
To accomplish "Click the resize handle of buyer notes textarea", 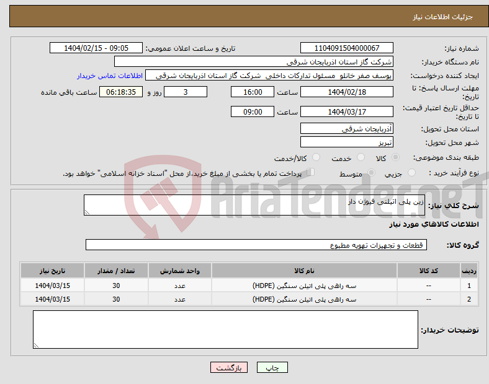I will click(x=36, y=346).
